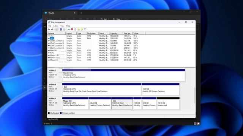The height and width of the screenshot is (136, 243).
Task: Click the blue Help icon in the toolbar
Action: pos(61,29)
